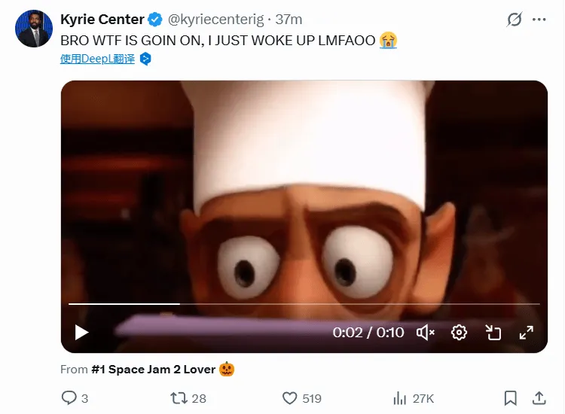Open Kyrie Center profile avatar

[x=33, y=29]
